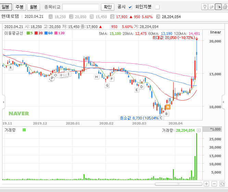The height and width of the screenshot is (192, 228).
Task: Click the 60MA value 13,190
Action: point(166,34)
